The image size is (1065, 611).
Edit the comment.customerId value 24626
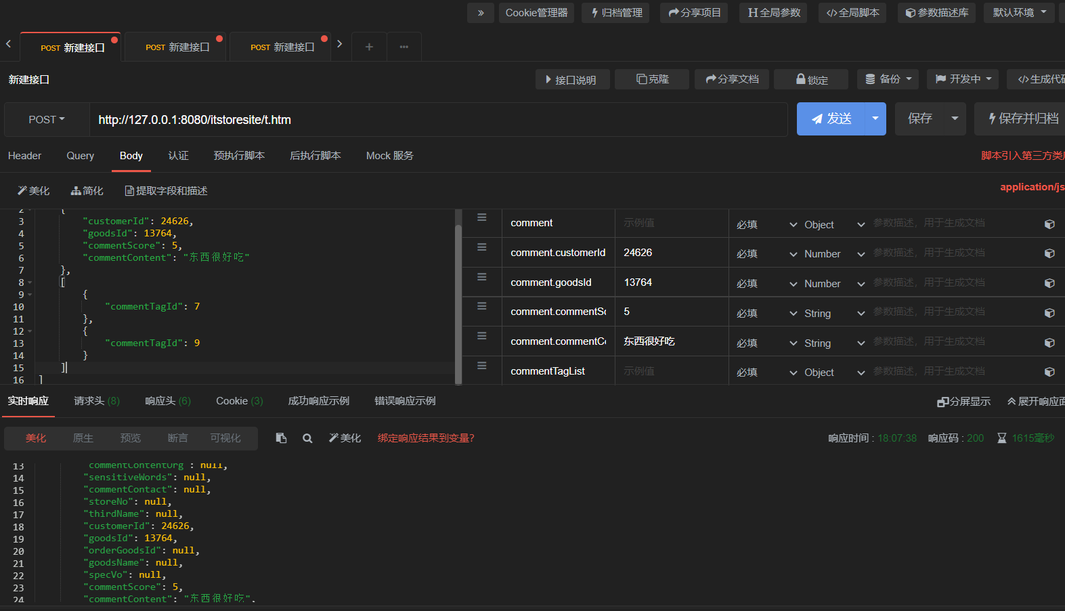pyautogui.click(x=672, y=253)
